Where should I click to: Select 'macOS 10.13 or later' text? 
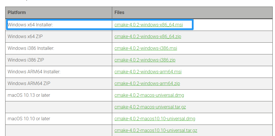(29, 95)
